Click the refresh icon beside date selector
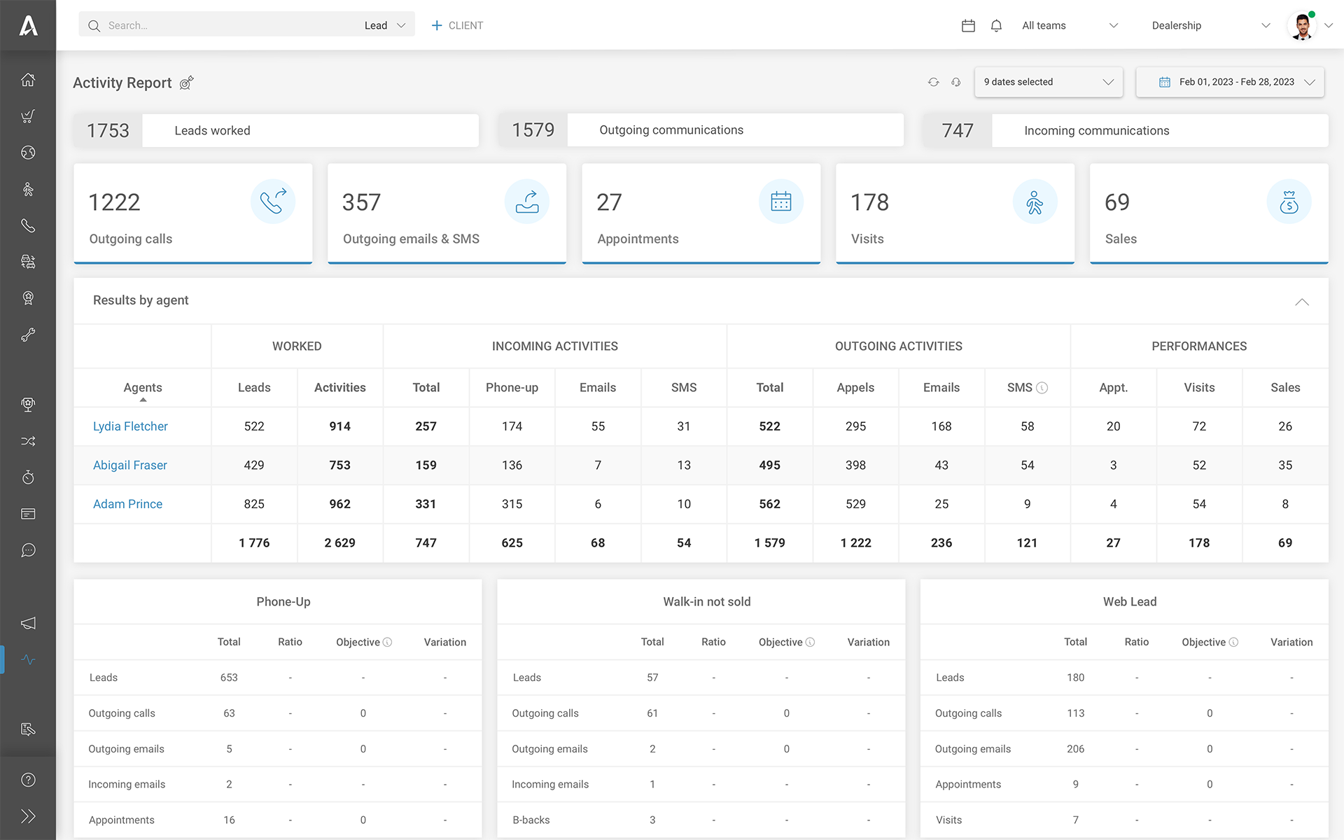1344x840 pixels. tap(933, 82)
